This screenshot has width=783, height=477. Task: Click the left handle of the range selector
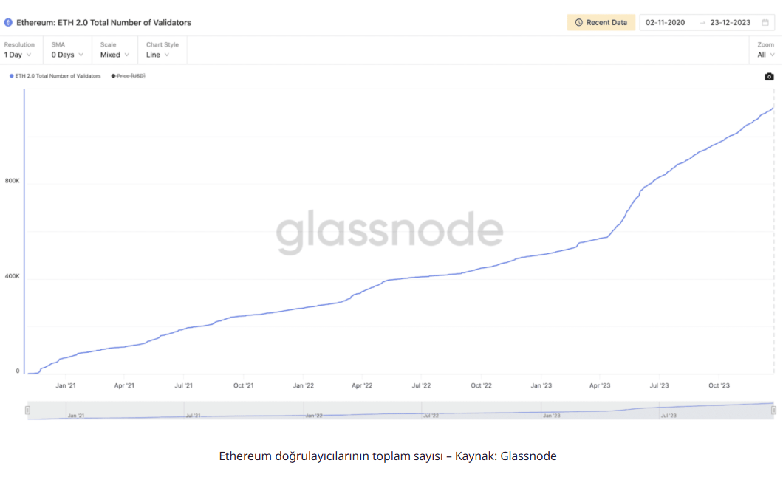(27, 410)
